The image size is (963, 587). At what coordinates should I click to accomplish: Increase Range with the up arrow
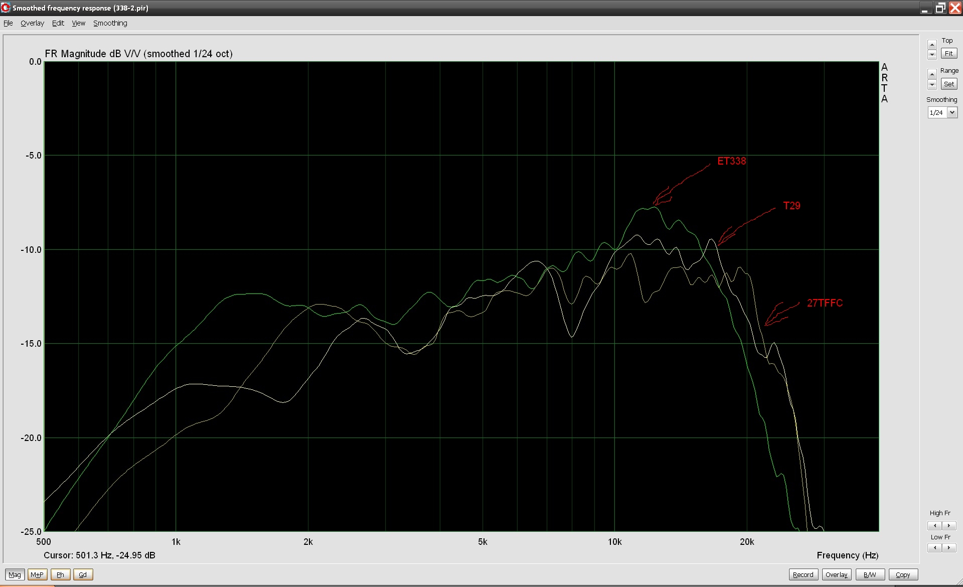pyautogui.click(x=932, y=74)
